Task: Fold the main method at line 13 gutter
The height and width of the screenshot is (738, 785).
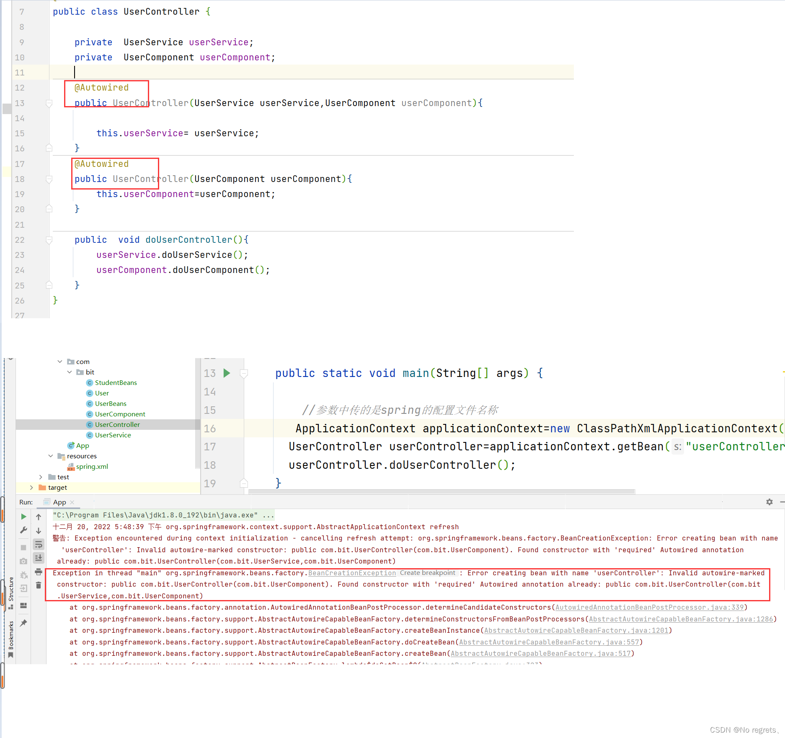Action: click(x=244, y=373)
